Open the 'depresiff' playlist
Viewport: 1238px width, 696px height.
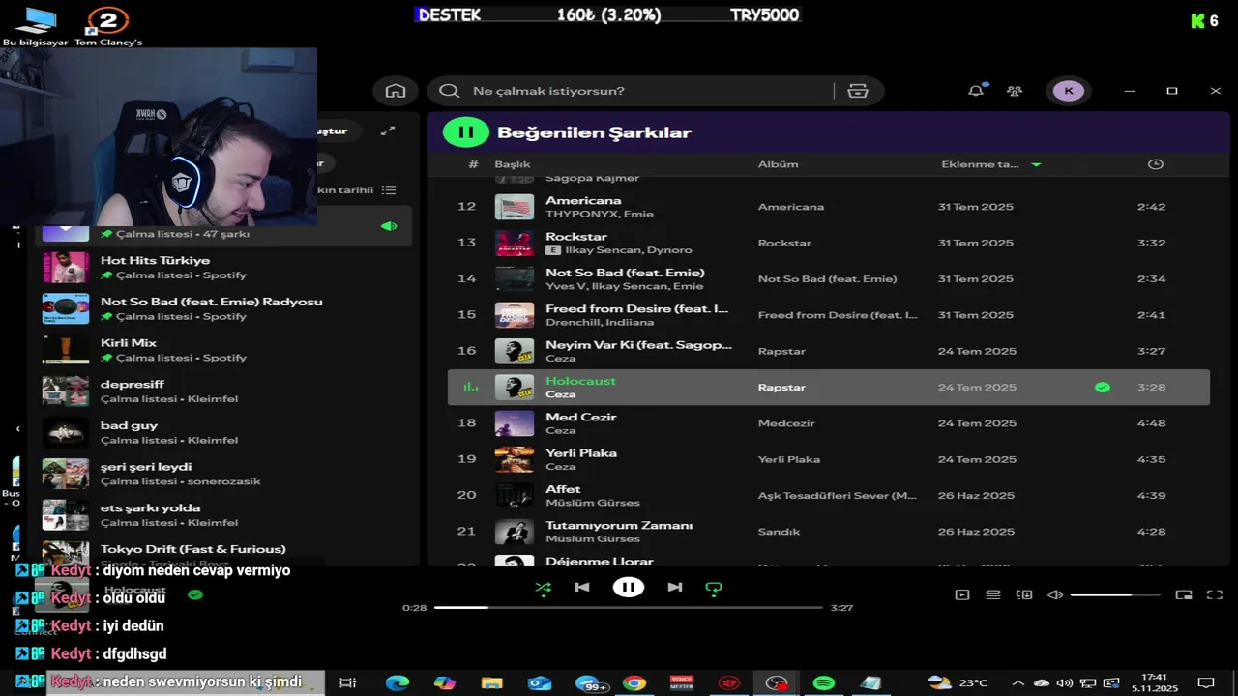click(224, 391)
